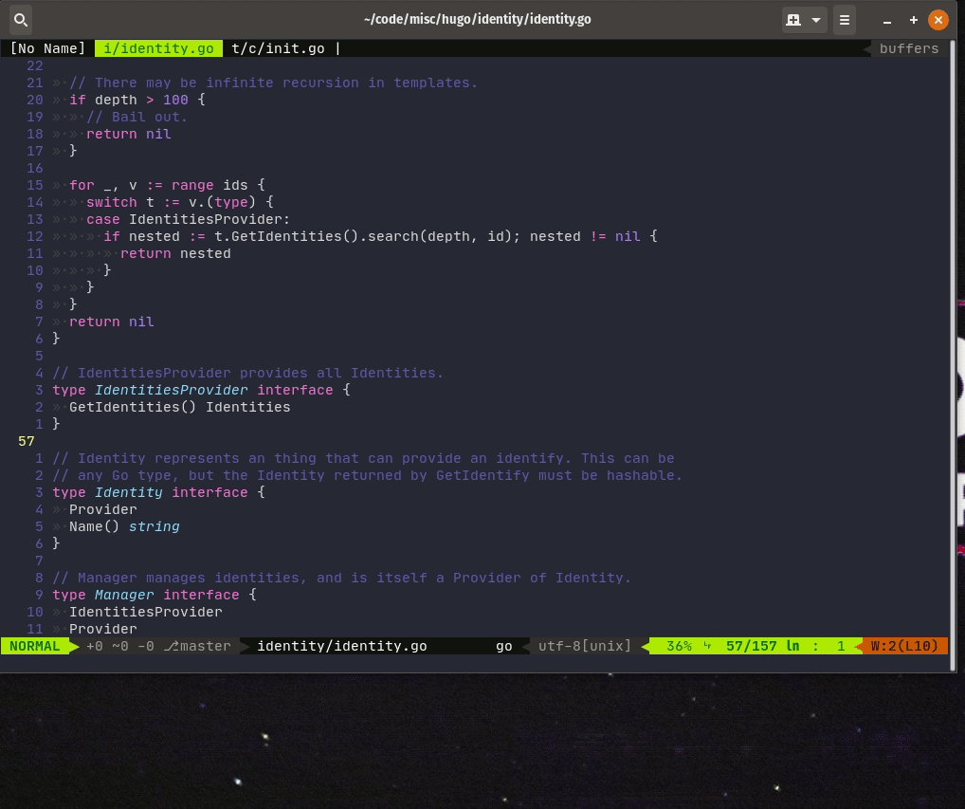965x809 pixels.
Task: Switch to the t/c/init.go buffer tab
Action: coord(278,48)
